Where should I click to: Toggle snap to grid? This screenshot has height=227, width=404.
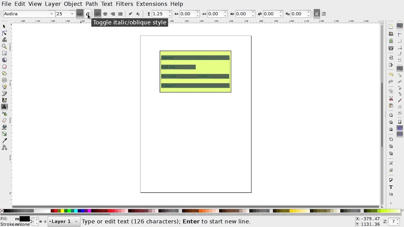tap(400, 128)
